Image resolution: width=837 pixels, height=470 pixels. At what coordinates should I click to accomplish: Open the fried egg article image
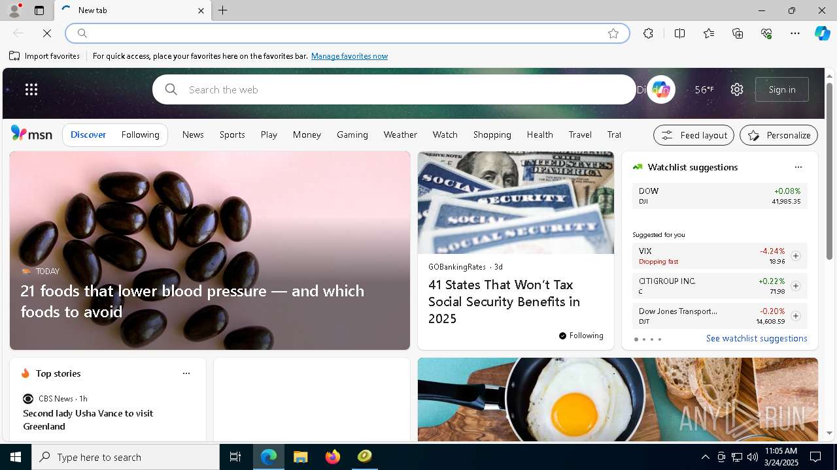click(x=618, y=399)
